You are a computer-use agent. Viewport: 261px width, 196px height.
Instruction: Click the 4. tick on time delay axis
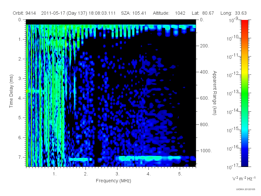(x=20, y=98)
